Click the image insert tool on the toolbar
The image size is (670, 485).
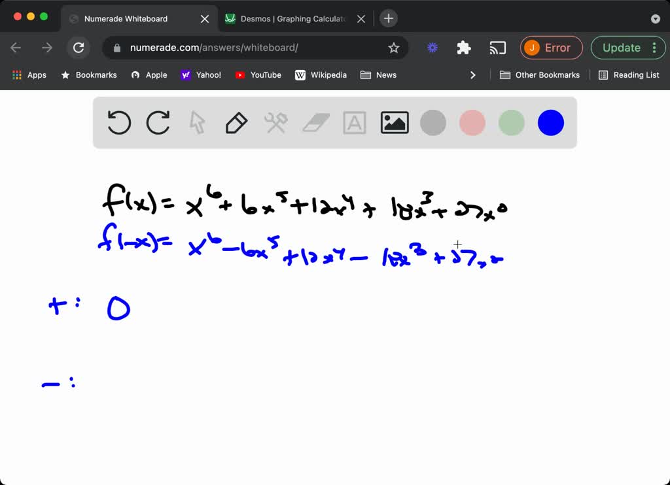coord(394,122)
